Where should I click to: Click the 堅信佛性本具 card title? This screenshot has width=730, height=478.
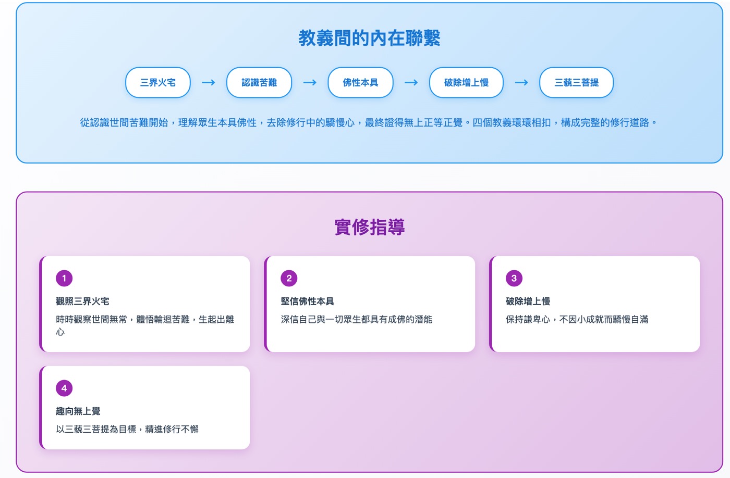click(x=307, y=301)
